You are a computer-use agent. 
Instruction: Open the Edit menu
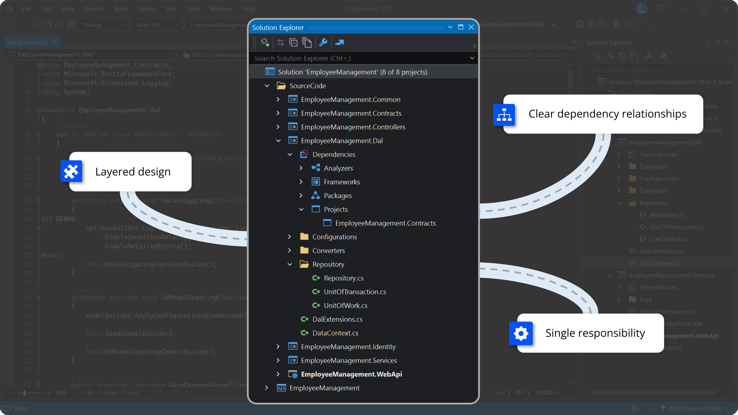46,9
